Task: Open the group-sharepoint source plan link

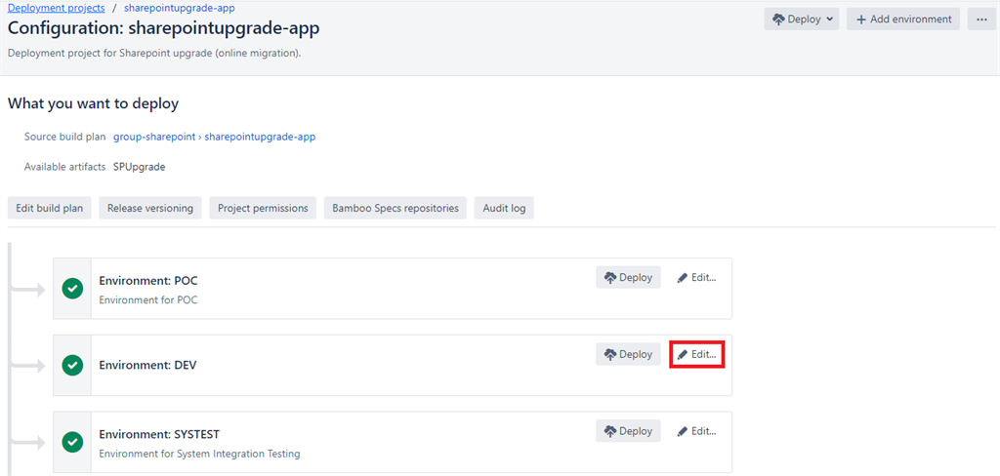Action: click(x=154, y=137)
